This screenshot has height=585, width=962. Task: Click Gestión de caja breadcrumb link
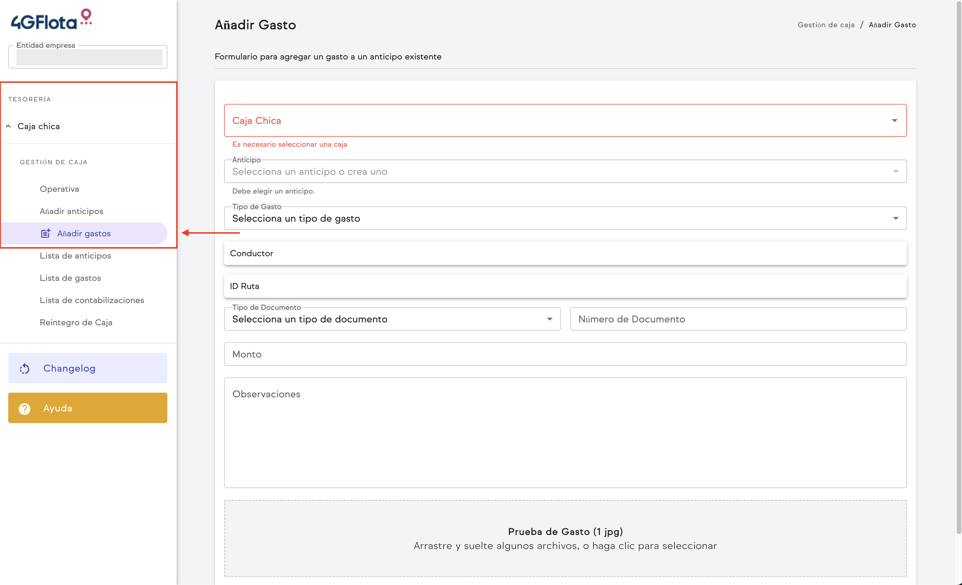[x=826, y=25]
